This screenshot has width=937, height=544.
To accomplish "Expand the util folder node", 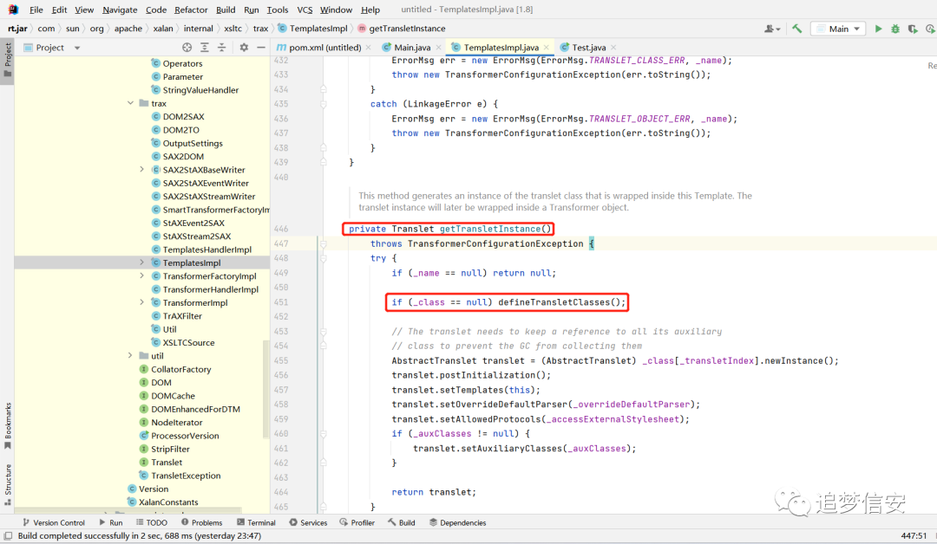I will [x=130, y=355].
